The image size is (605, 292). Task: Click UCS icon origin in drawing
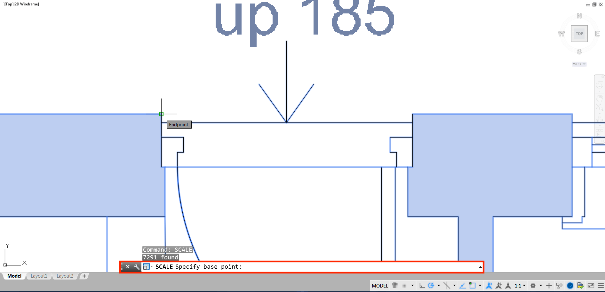click(x=5, y=265)
